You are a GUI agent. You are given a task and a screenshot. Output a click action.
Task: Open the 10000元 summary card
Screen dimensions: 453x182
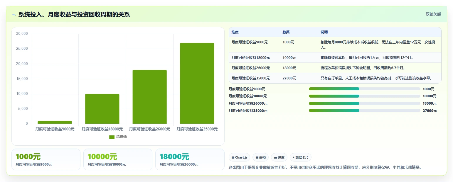[x=118, y=159]
